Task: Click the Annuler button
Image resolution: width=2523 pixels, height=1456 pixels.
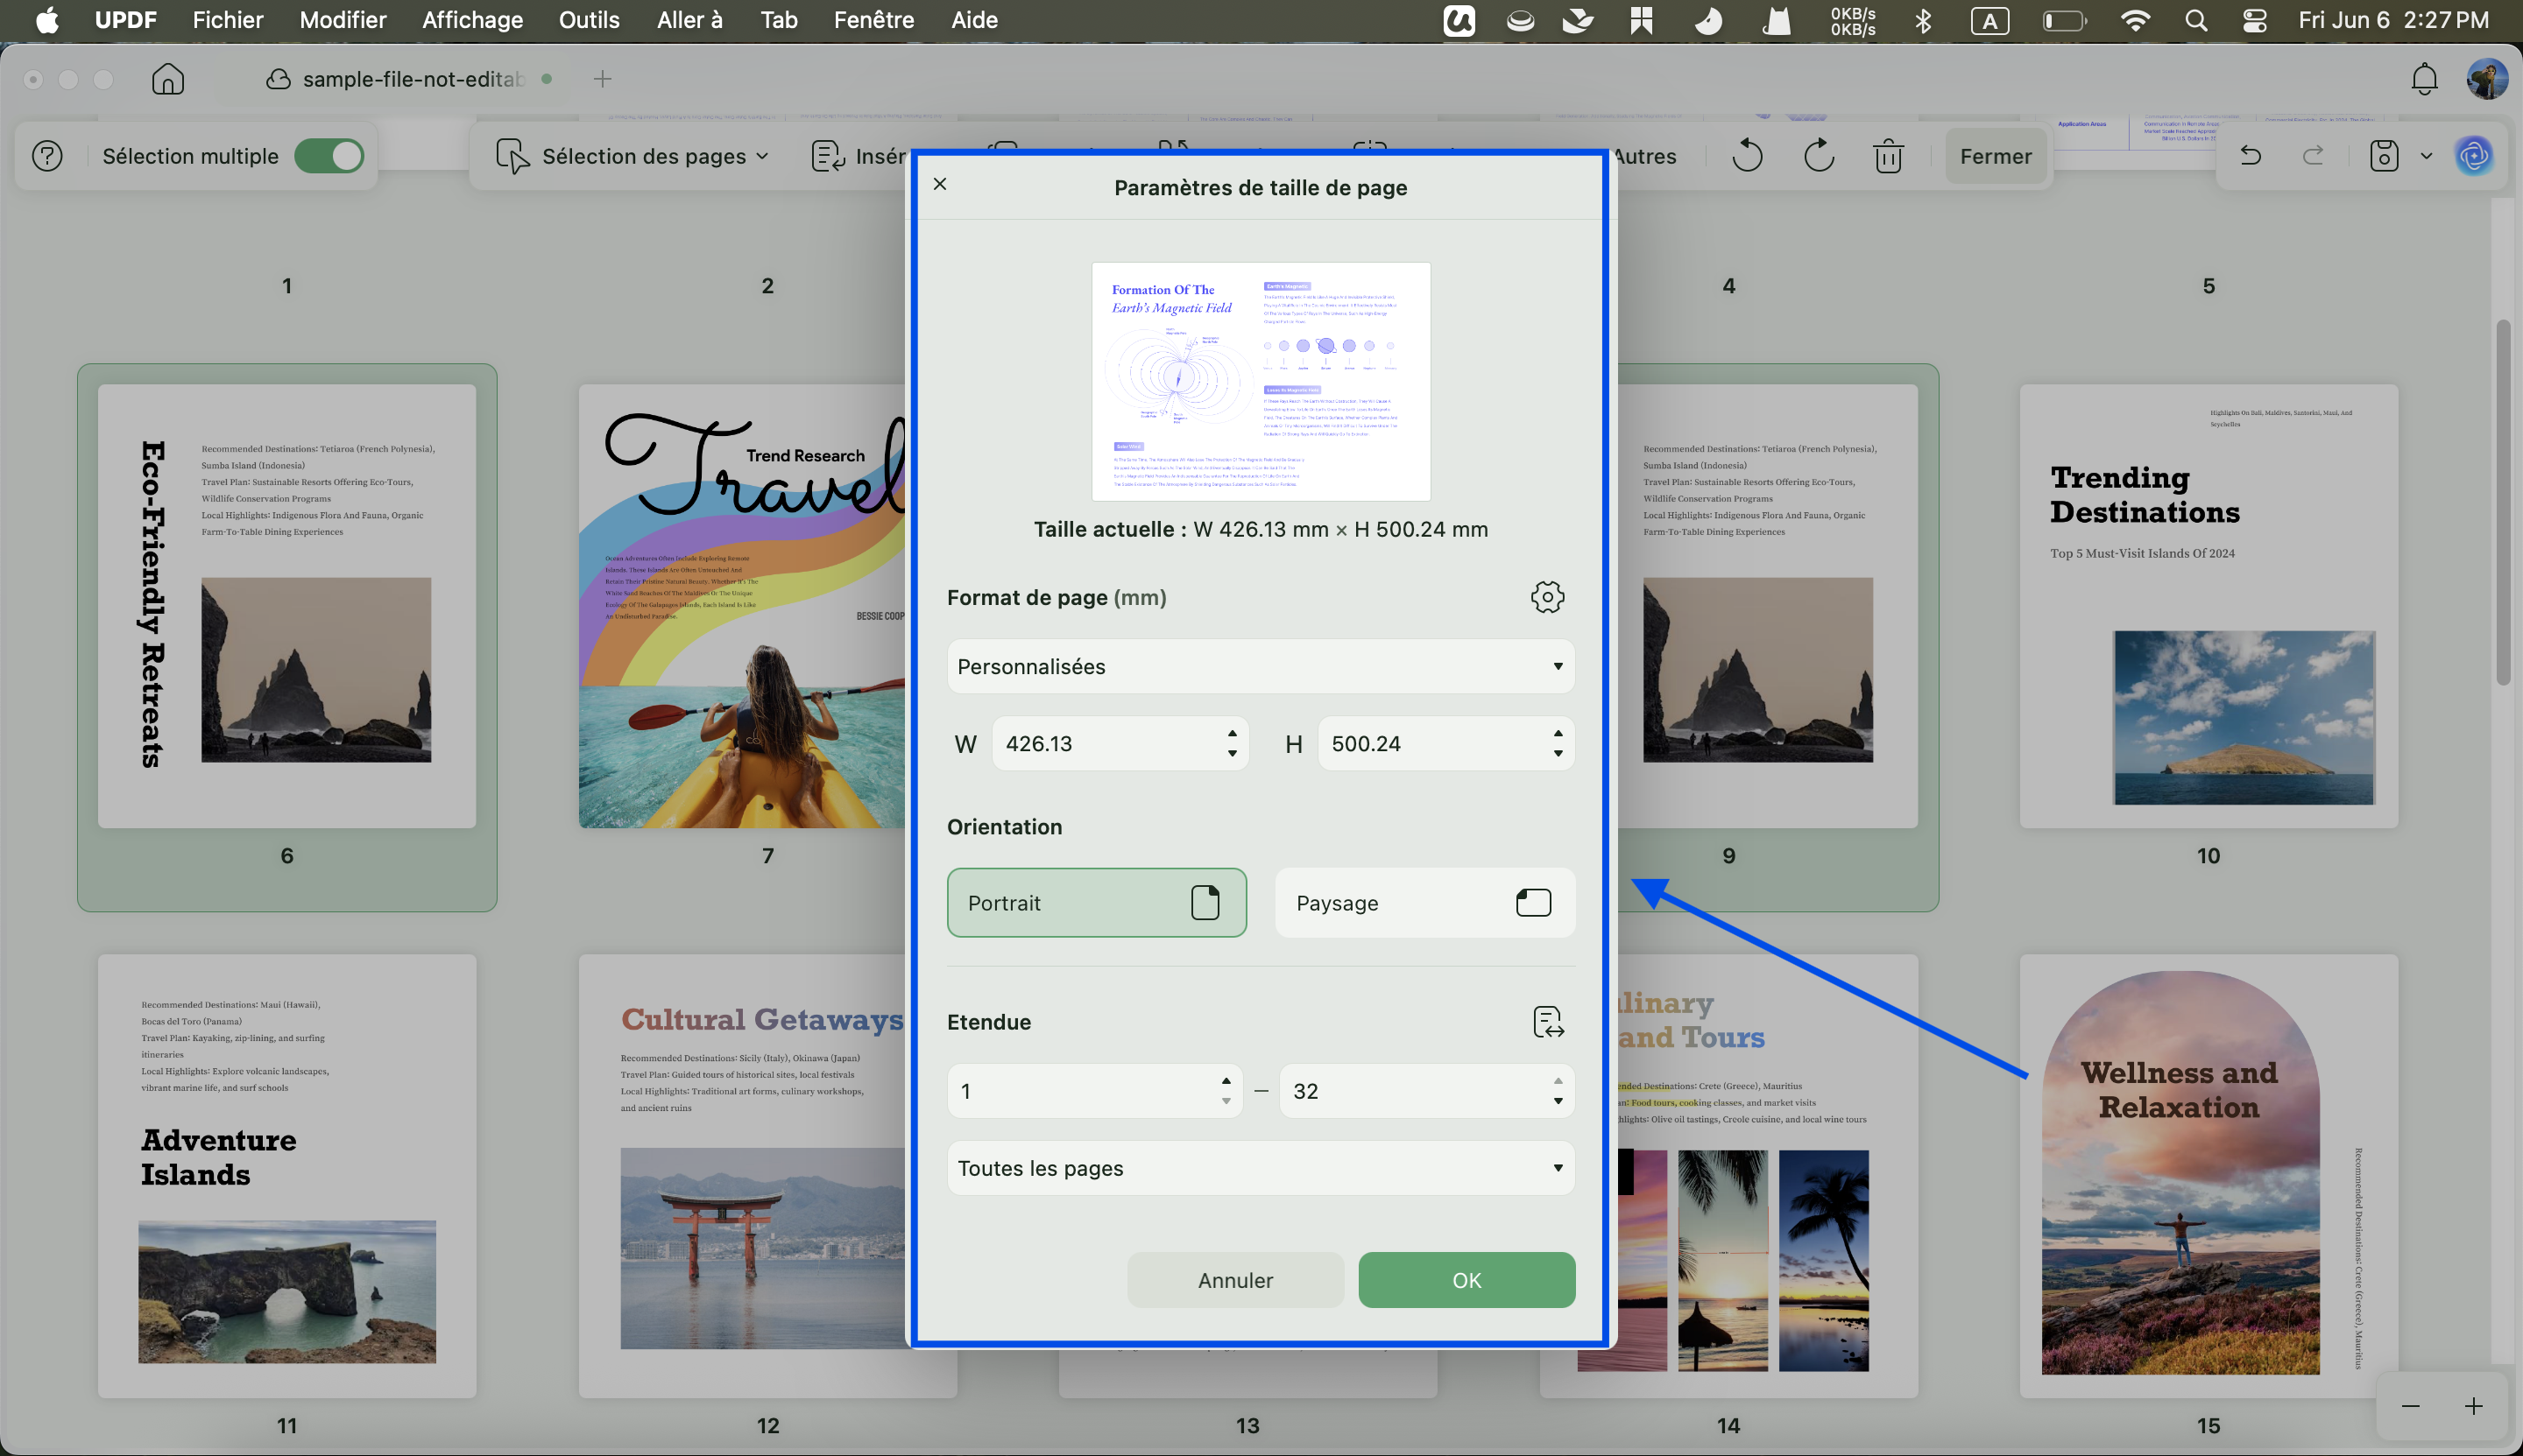Action: pos(1235,1280)
